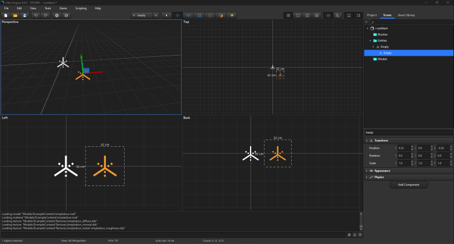454x244 pixels.
Task: Select the Move (translate) tool
Action: point(177,14)
